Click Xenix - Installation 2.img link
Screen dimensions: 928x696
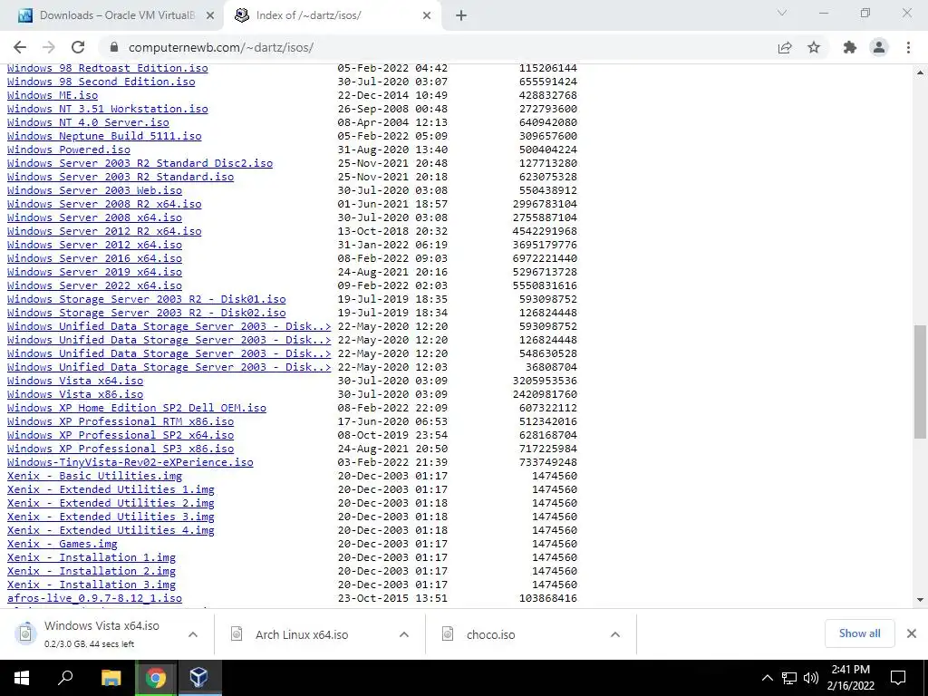coord(92,572)
